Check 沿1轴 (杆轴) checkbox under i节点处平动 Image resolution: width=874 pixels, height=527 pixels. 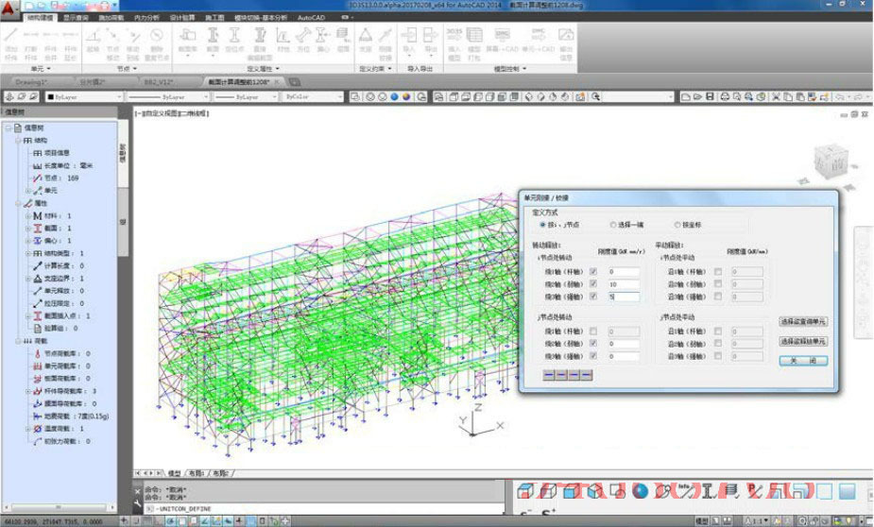717,272
